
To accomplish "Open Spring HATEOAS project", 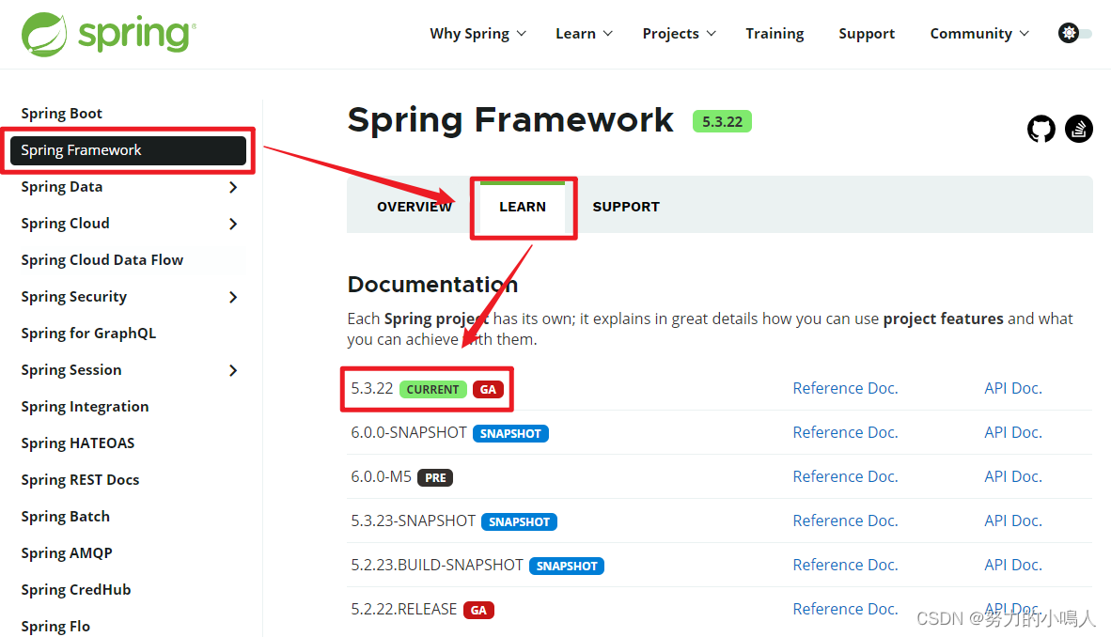I will pyautogui.click(x=78, y=443).
